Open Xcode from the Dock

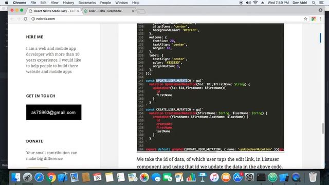point(63,177)
